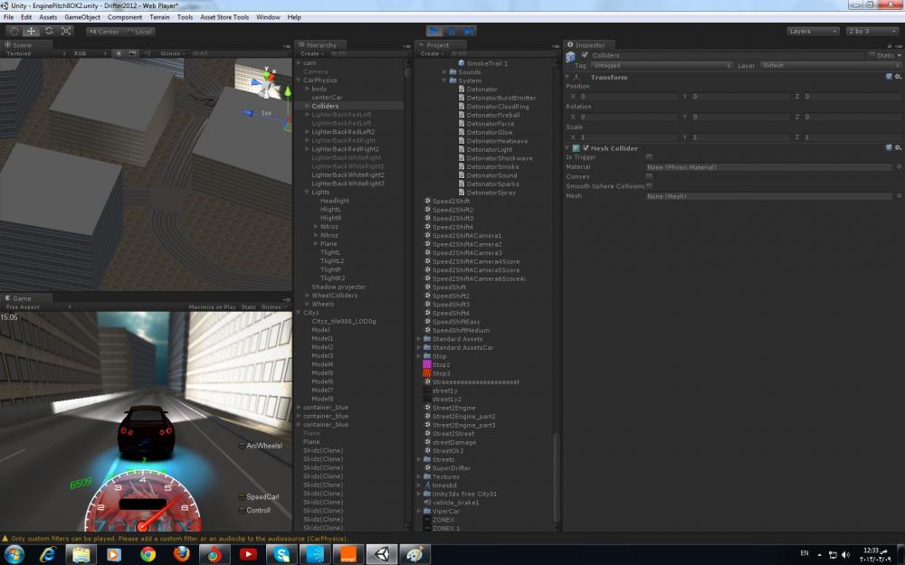The image size is (905, 565).
Task: Collapse the CarPhysics hierarchy node
Action: pyautogui.click(x=299, y=80)
